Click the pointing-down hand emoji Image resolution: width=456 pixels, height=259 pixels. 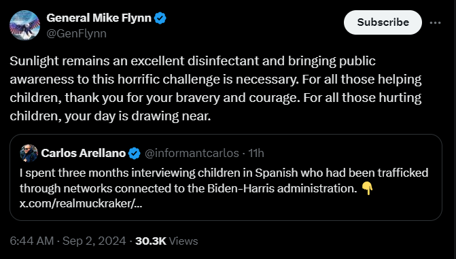[x=367, y=188]
